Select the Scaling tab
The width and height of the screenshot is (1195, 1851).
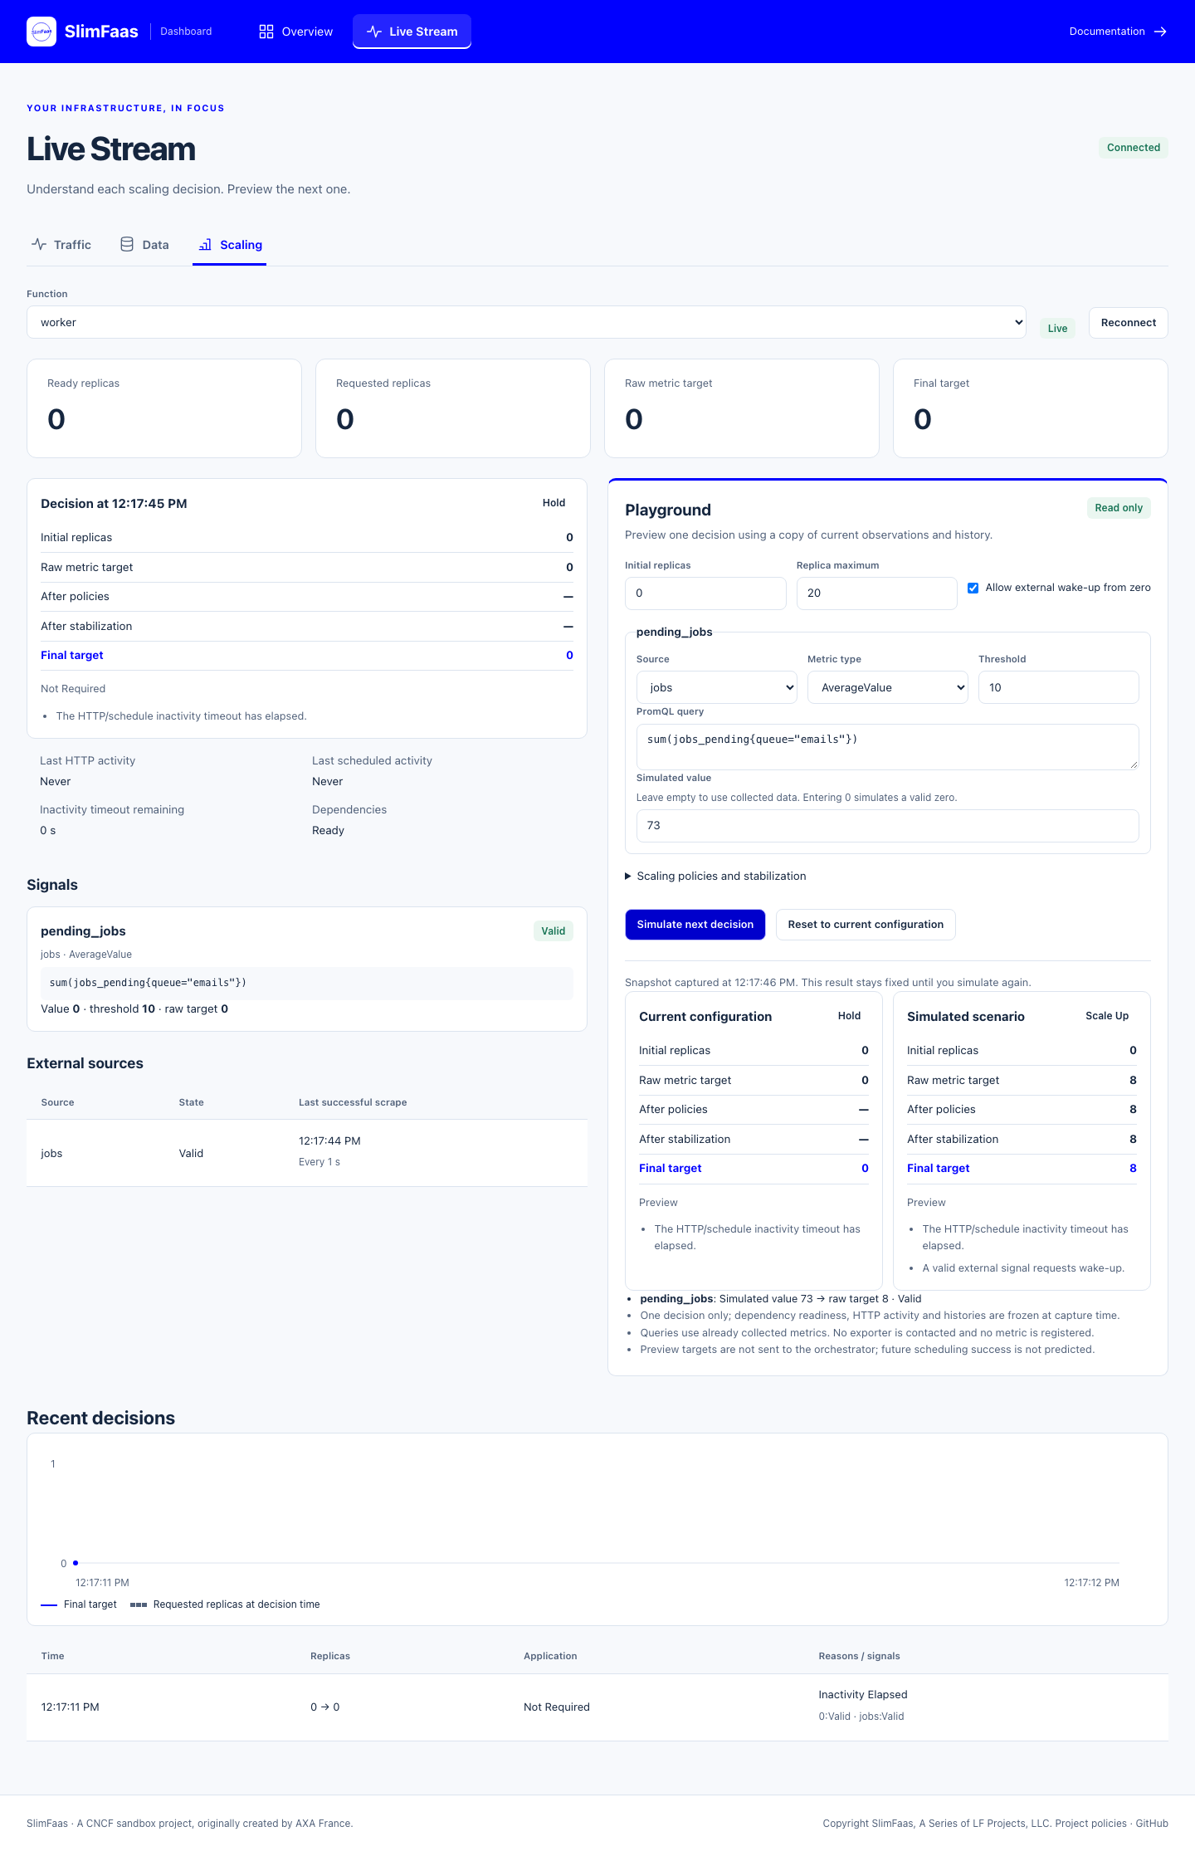(230, 245)
